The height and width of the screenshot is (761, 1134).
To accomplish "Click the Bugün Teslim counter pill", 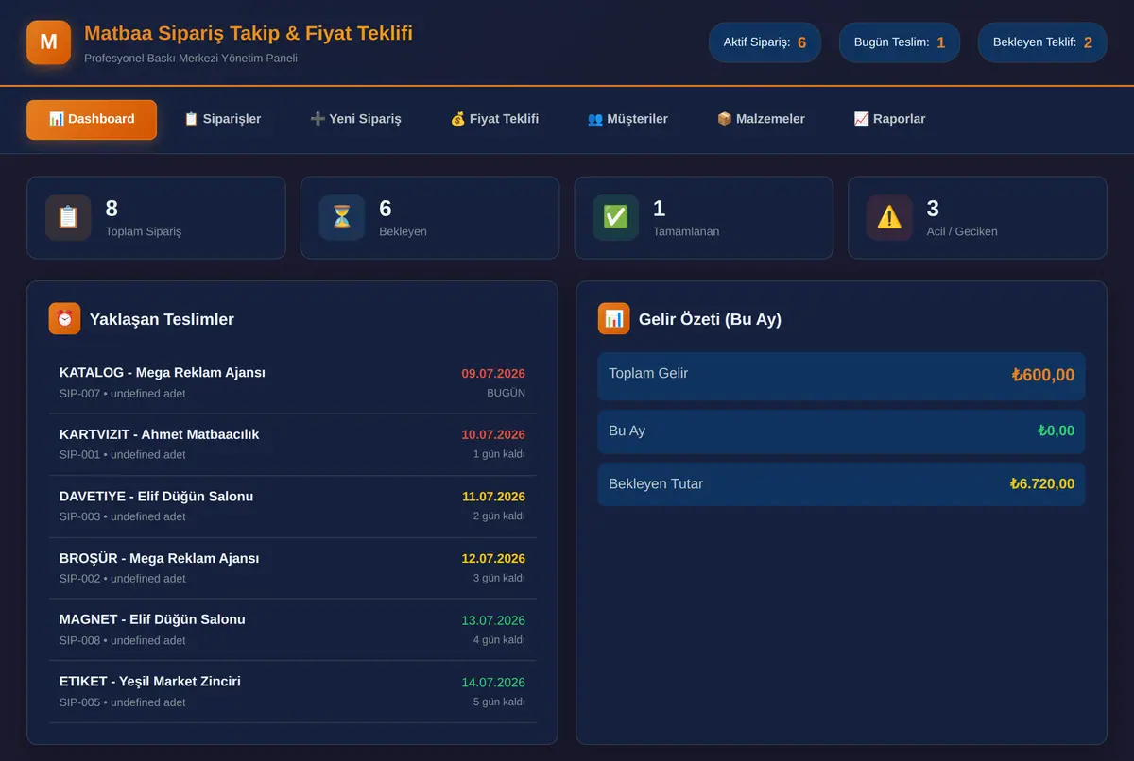I will point(900,42).
